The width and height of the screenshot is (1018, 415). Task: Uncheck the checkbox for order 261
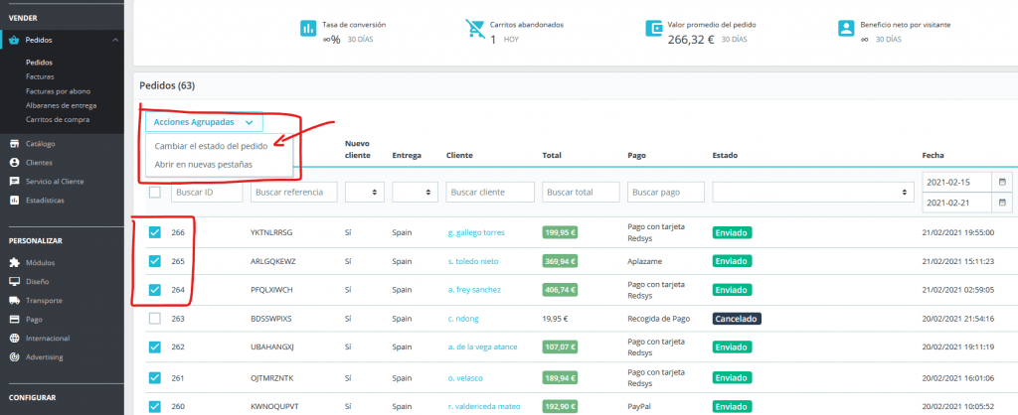click(154, 377)
